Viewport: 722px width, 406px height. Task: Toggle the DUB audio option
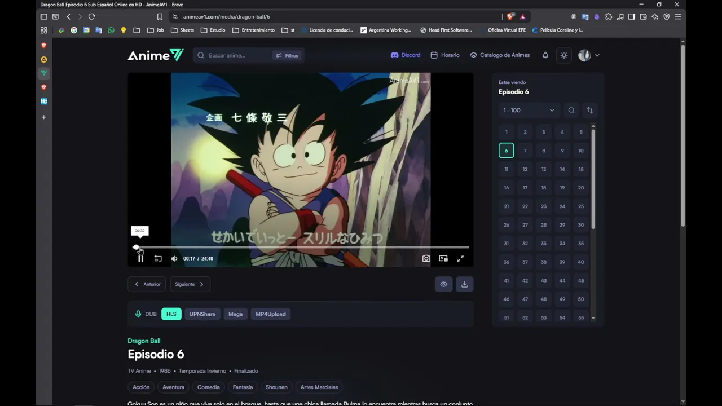pos(146,314)
